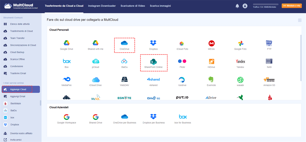The width and height of the screenshot is (306, 142).
Task: Open the user account avatar
Action: tap(245, 6)
